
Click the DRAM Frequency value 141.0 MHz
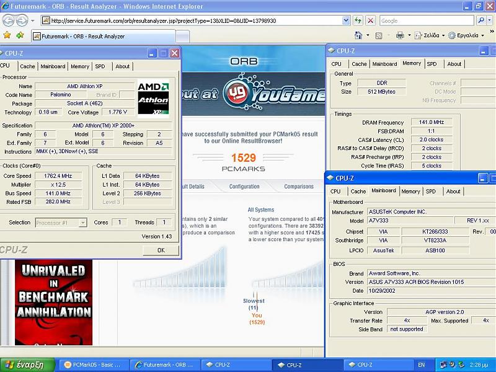point(432,122)
